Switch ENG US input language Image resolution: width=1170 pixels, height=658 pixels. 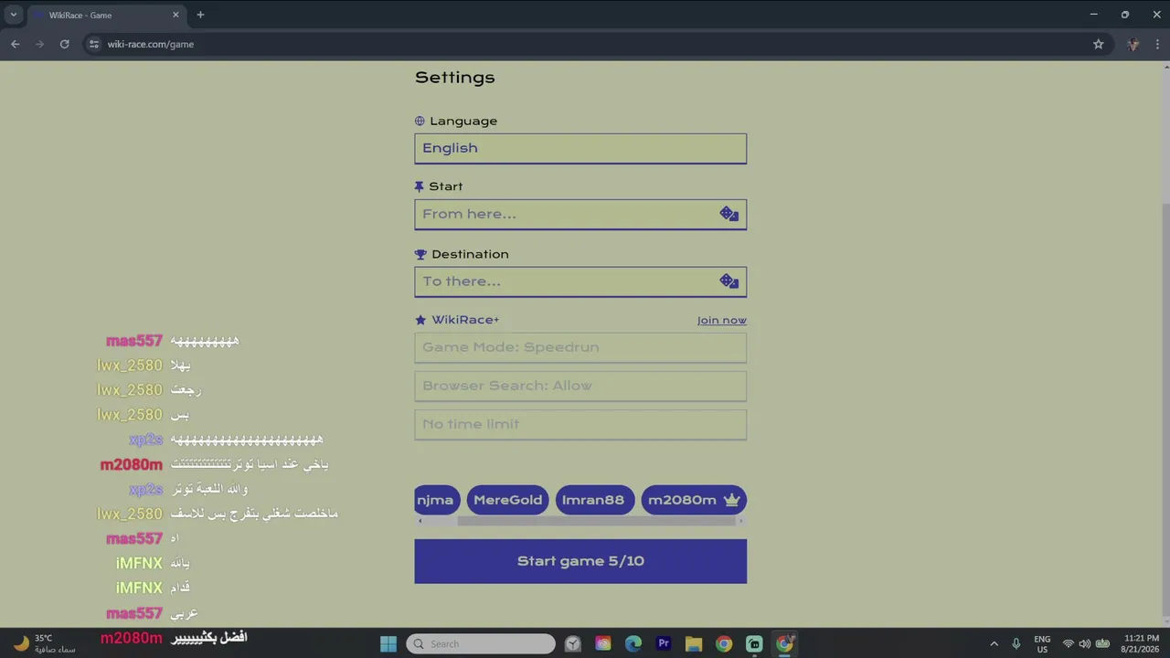point(1042,643)
